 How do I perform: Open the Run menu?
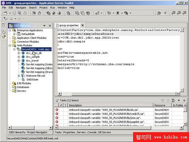[53, 7]
